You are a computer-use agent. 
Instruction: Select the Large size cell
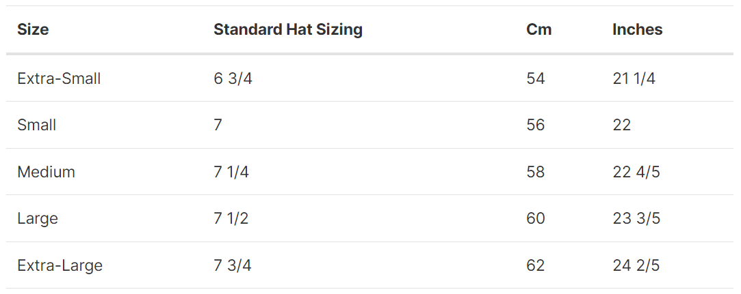(38, 218)
